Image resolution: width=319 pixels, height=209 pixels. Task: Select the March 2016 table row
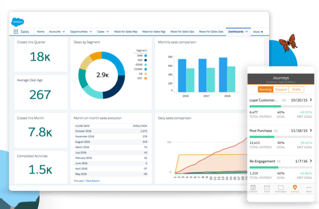[111, 147]
